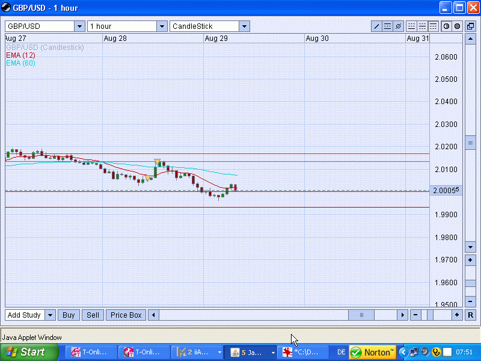Toggle the half-shaded circle display option
The width and height of the screenshot is (481, 361).
(446, 26)
